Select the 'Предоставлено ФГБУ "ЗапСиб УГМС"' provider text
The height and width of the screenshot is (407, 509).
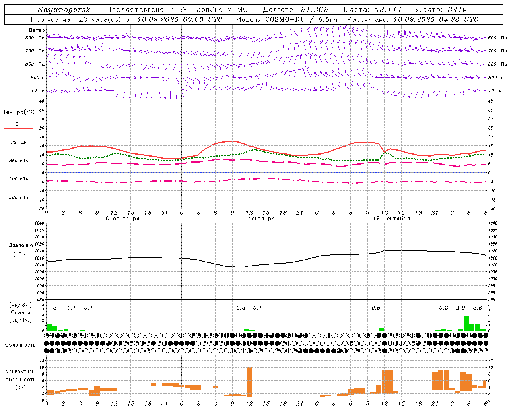point(179,10)
